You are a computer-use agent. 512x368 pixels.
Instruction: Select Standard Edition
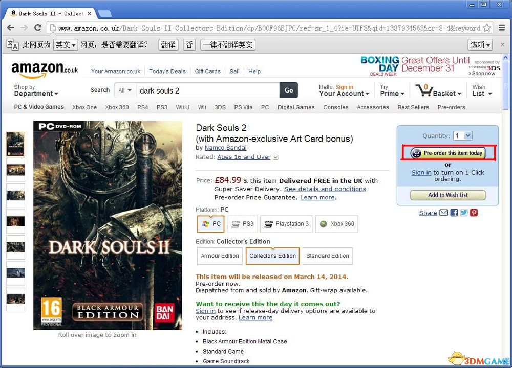point(328,256)
